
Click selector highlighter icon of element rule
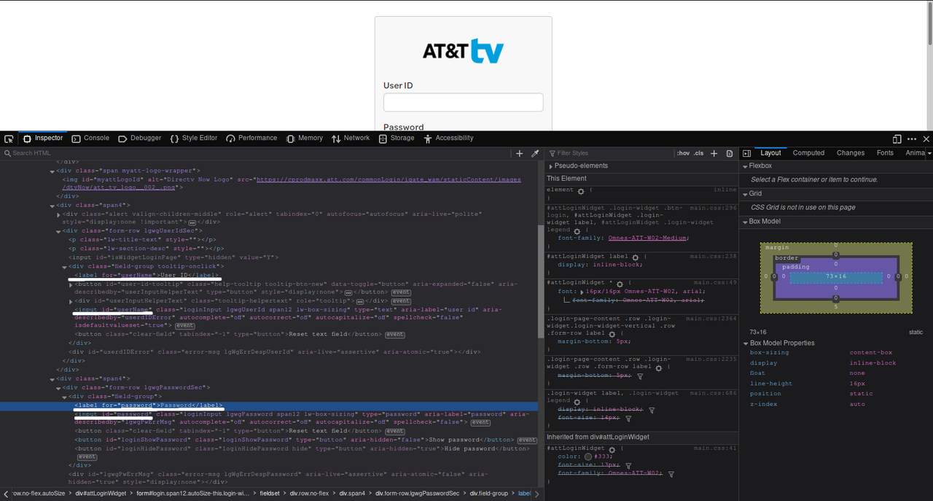point(581,191)
